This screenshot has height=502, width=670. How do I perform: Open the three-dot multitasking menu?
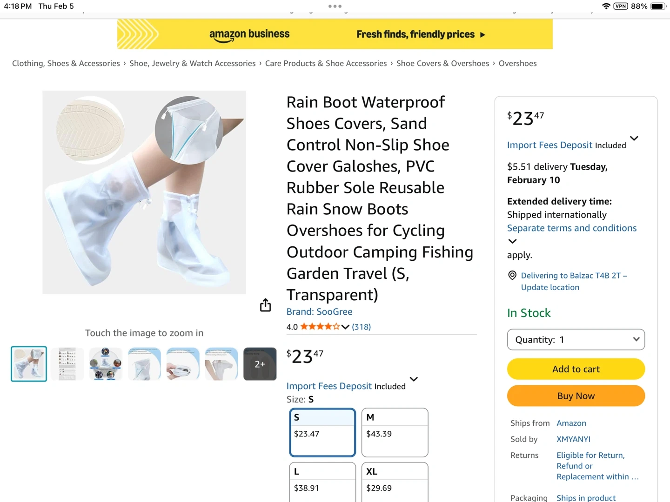pyautogui.click(x=335, y=7)
